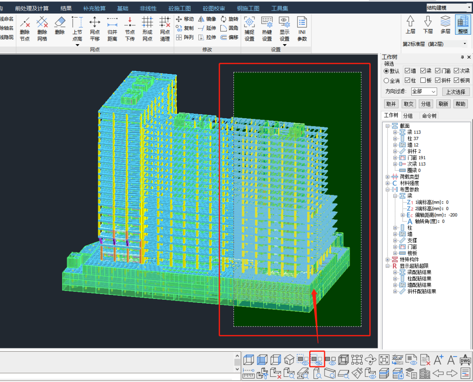473x382 pixels.
Task: Click the house-shaped view icon in bottom toolbar
Action: tap(289, 360)
